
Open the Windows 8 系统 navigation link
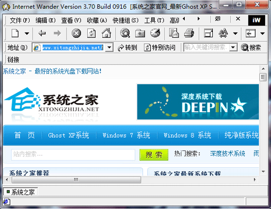click(187, 135)
